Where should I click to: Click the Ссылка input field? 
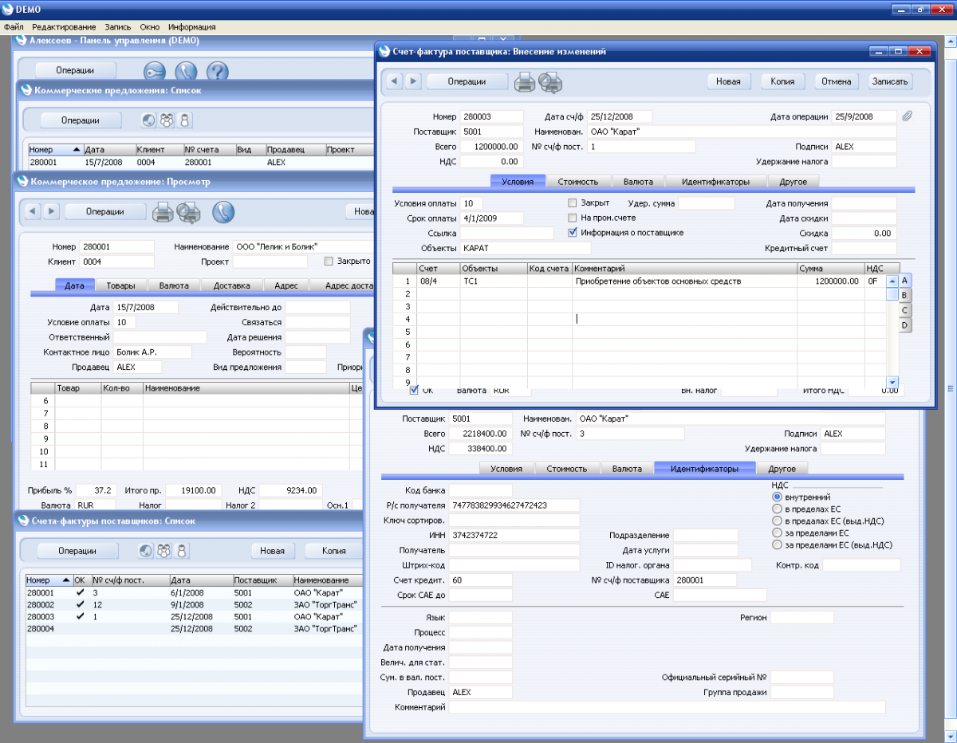pyautogui.click(x=506, y=233)
